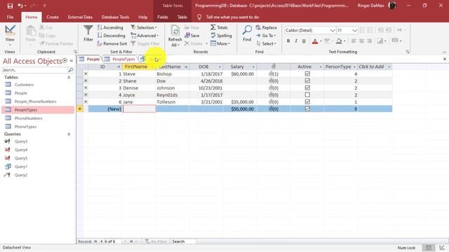Click the record Search box at bottom

tap(183, 241)
